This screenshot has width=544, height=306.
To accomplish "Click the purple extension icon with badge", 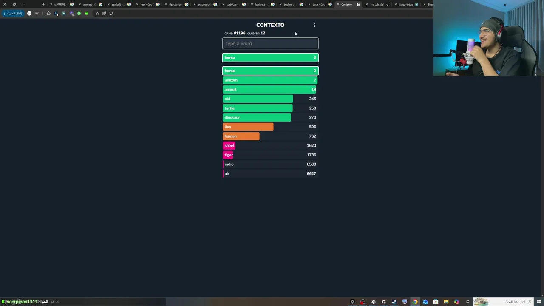I will 71,13.
